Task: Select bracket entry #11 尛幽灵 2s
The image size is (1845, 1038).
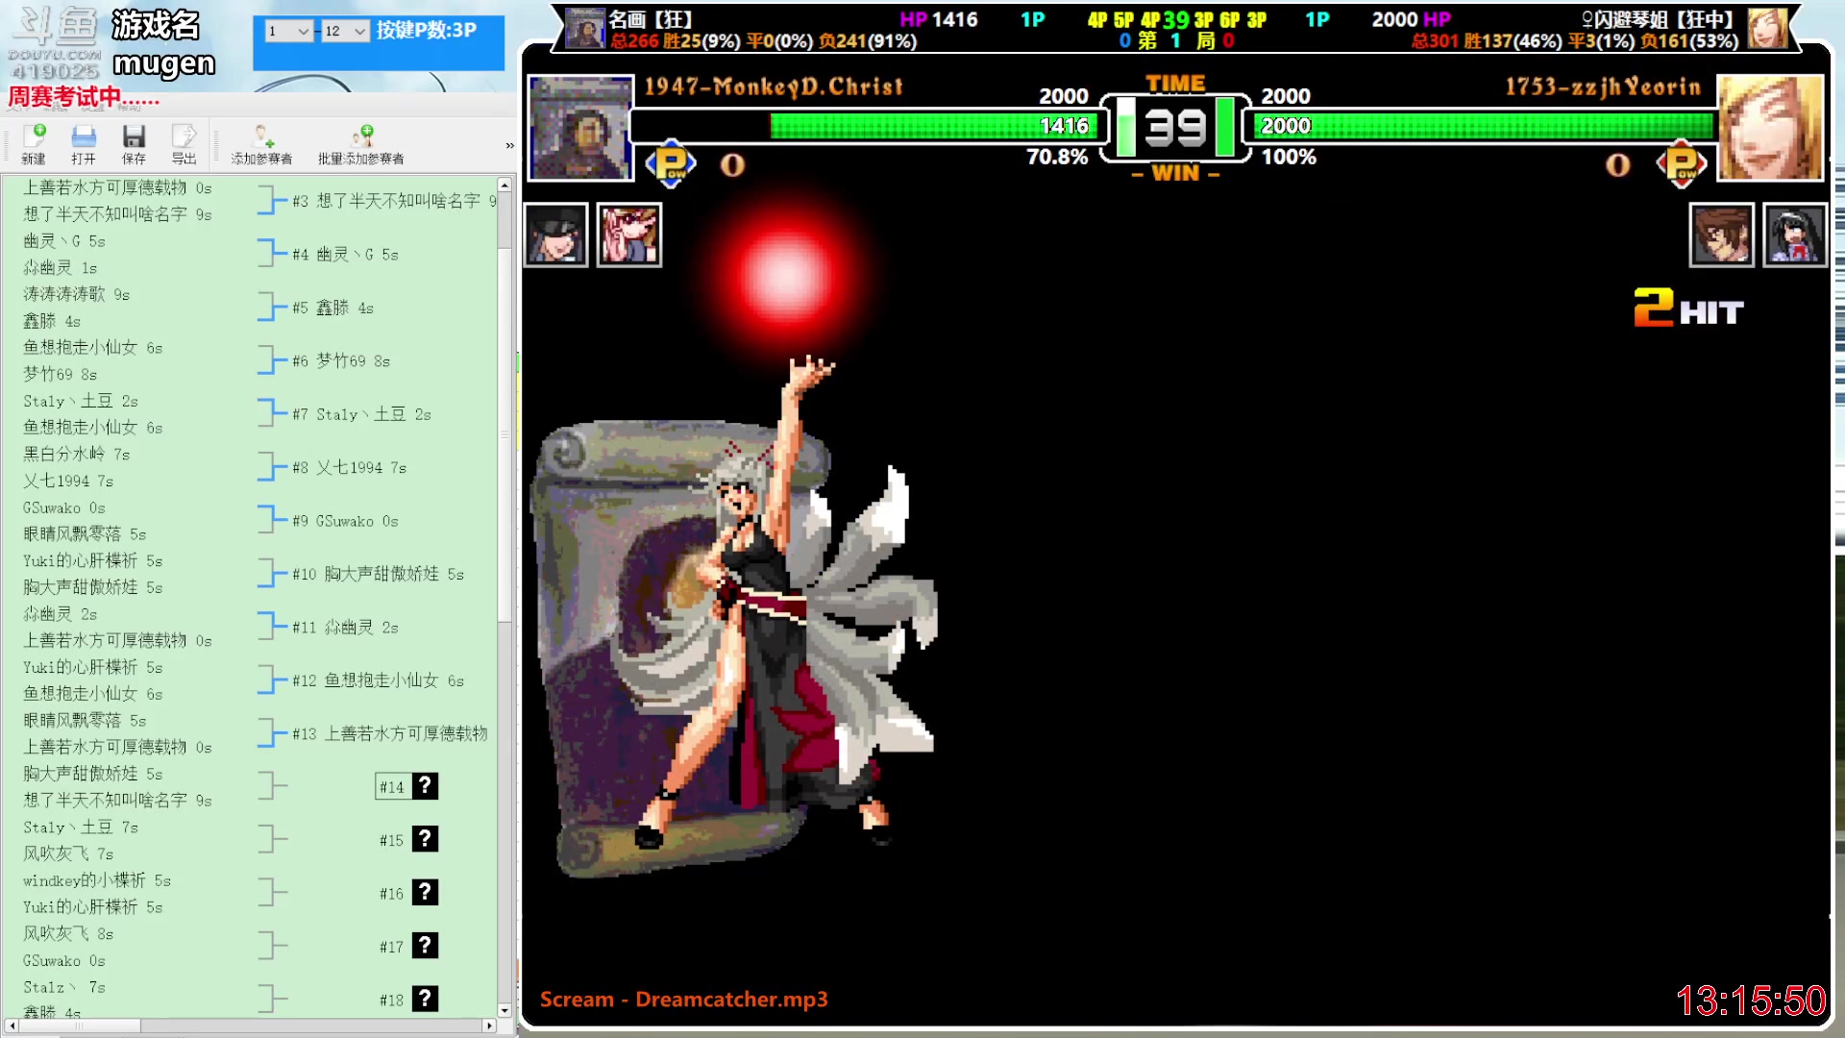Action: pos(345,628)
